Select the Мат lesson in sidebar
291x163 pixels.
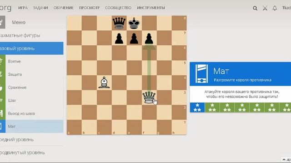point(31,126)
